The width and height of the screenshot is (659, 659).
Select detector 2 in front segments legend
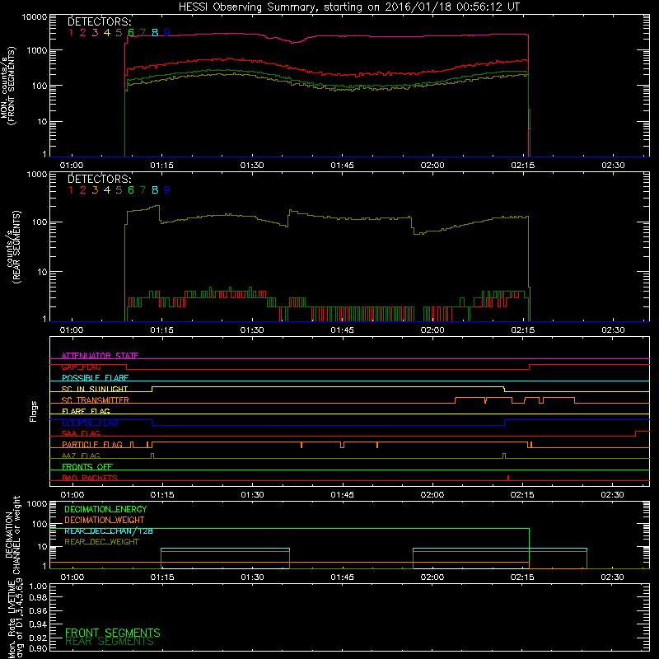tap(83, 32)
